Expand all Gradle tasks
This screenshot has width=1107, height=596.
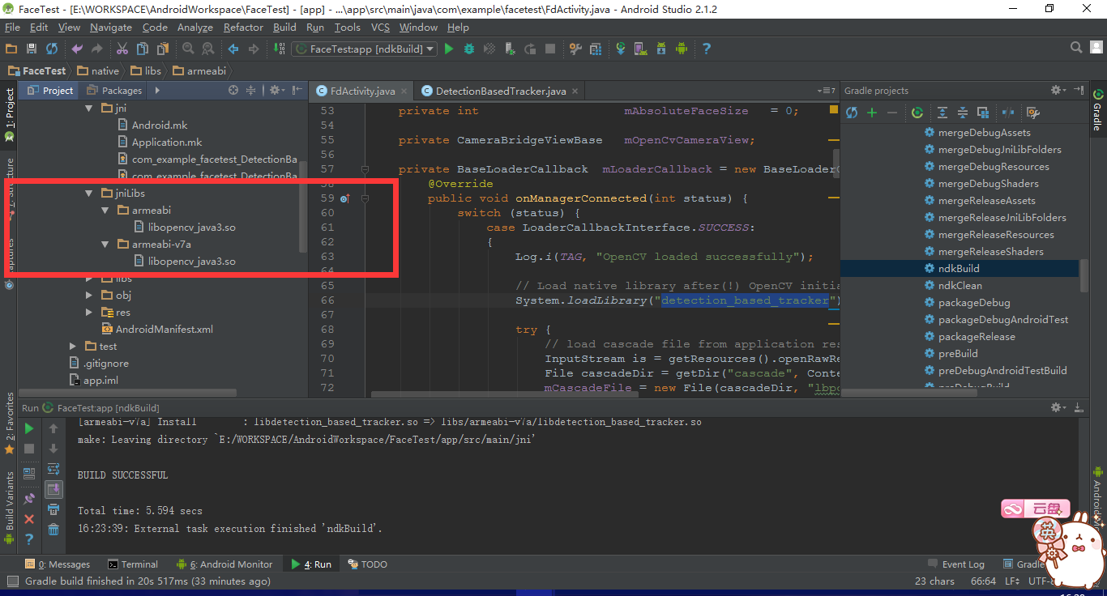pos(942,113)
